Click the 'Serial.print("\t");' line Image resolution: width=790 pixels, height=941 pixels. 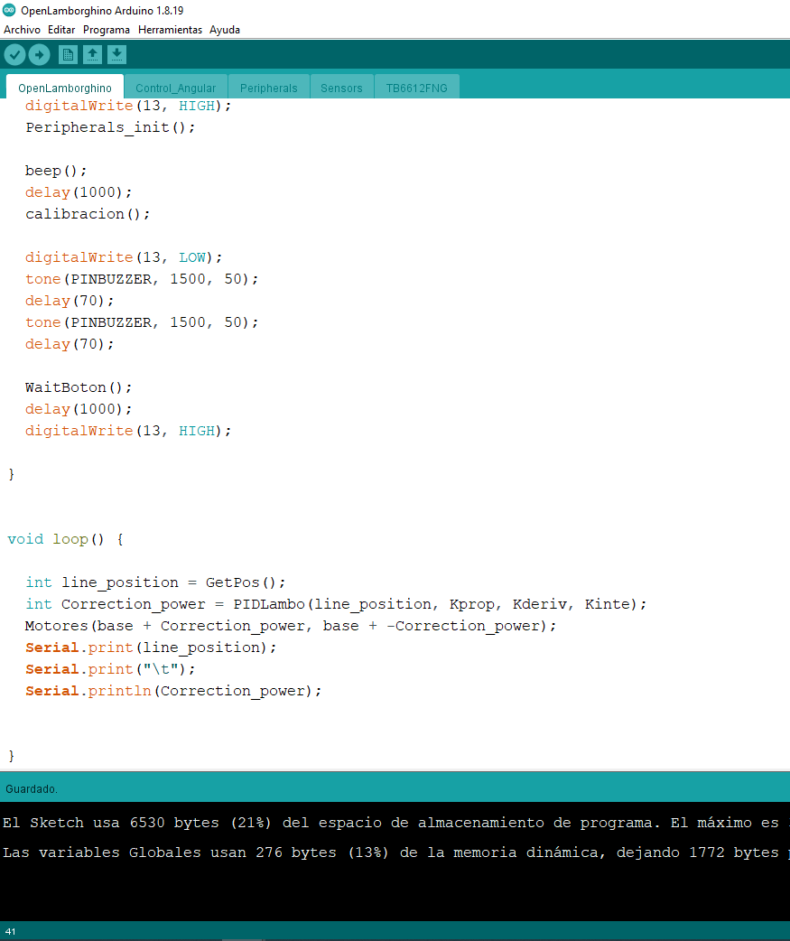click(110, 669)
